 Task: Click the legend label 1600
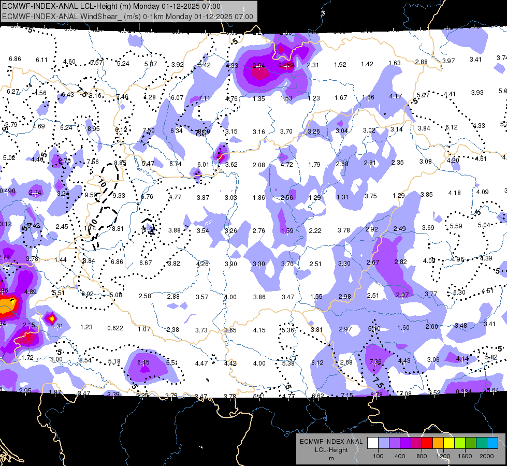(x=465, y=456)
